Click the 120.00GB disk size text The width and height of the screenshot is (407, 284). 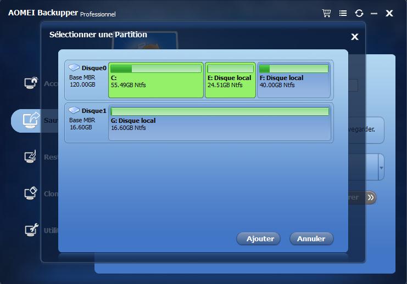pyautogui.click(x=82, y=84)
